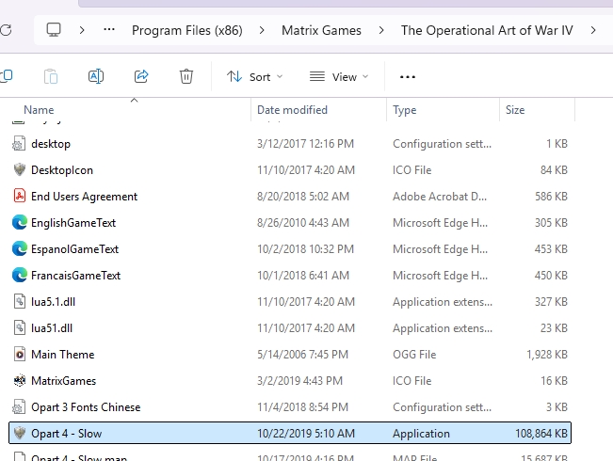Click the End Users Agreement PDF icon
The image size is (613, 461).
pyautogui.click(x=20, y=196)
